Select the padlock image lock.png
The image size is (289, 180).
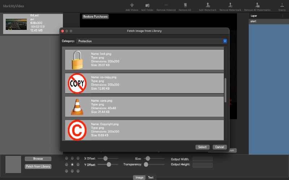(x=144, y=60)
